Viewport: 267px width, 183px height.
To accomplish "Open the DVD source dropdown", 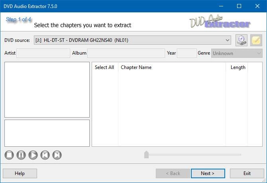I will 132,40.
